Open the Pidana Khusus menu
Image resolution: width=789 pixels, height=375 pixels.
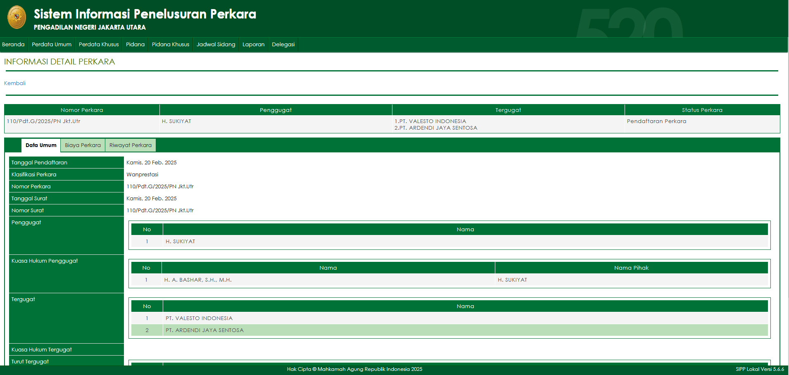click(x=171, y=45)
